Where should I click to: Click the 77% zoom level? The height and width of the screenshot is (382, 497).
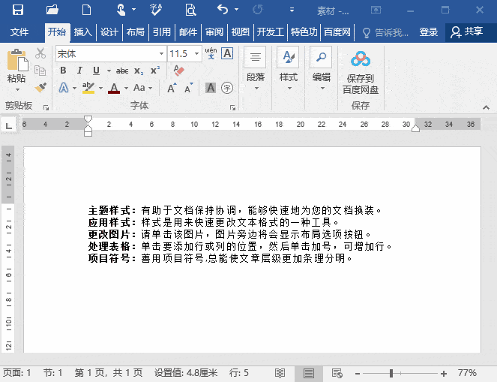(x=467, y=373)
